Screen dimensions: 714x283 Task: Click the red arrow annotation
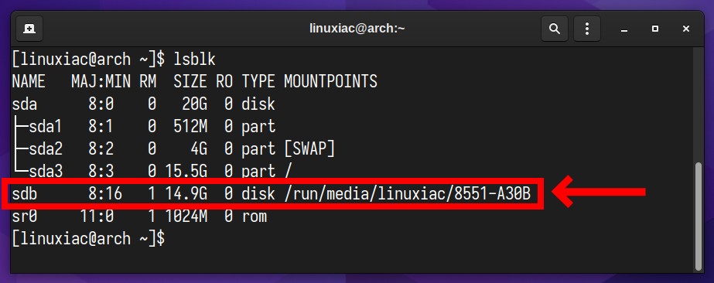point(598,192)
